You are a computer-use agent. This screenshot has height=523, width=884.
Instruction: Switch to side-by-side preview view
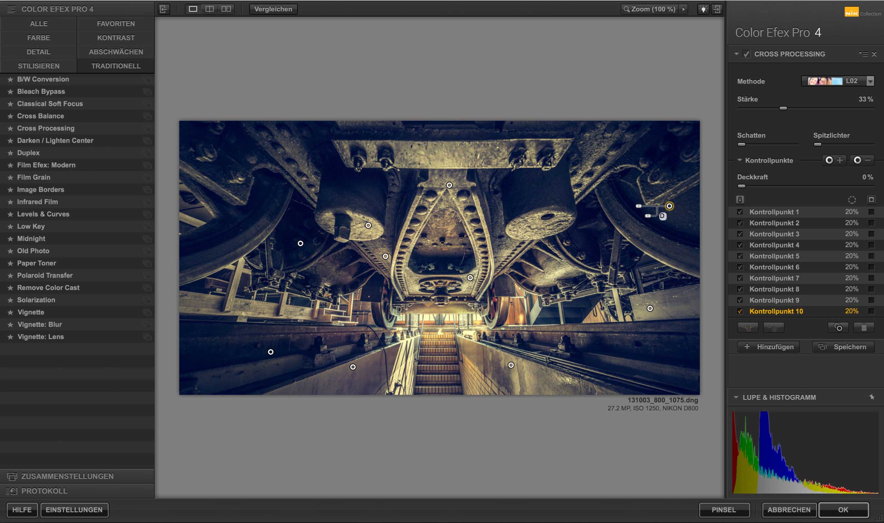click(x=226, y=9)
